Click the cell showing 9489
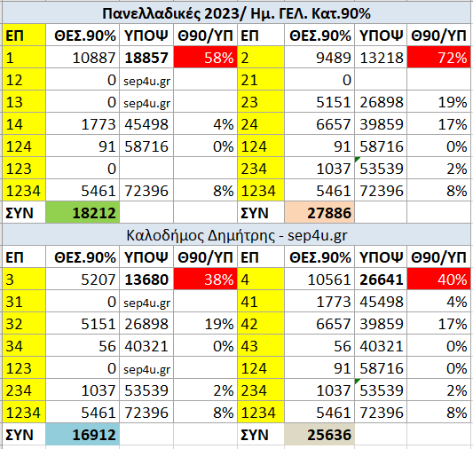 tap(319, 58)
